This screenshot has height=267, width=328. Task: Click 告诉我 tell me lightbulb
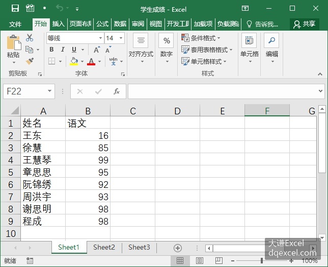[262, 24]
